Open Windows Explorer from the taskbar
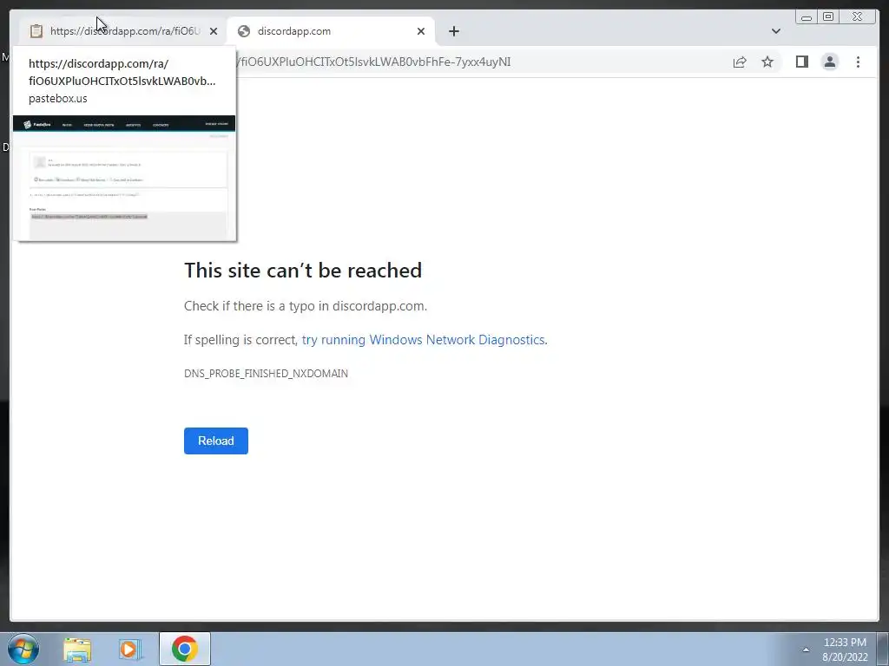 [x=77, y=650]
